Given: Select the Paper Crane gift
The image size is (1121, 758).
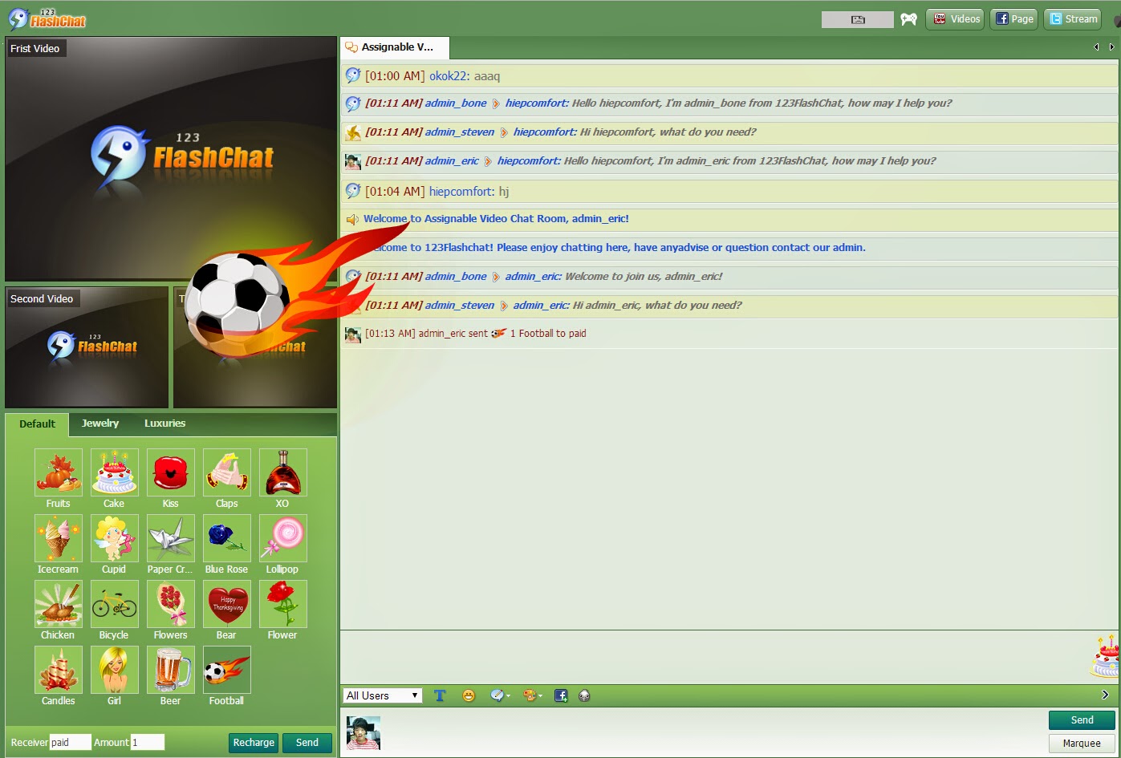Looking at the screenshot, I should pos(170,538).
